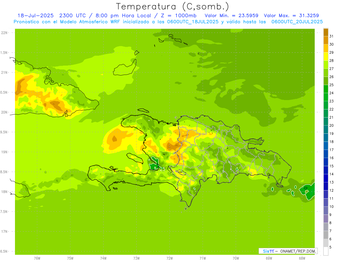Click valid-until time '0600UTC_20JUL2025'
This screenshot has height=262, width=339.
coord(297,22)
